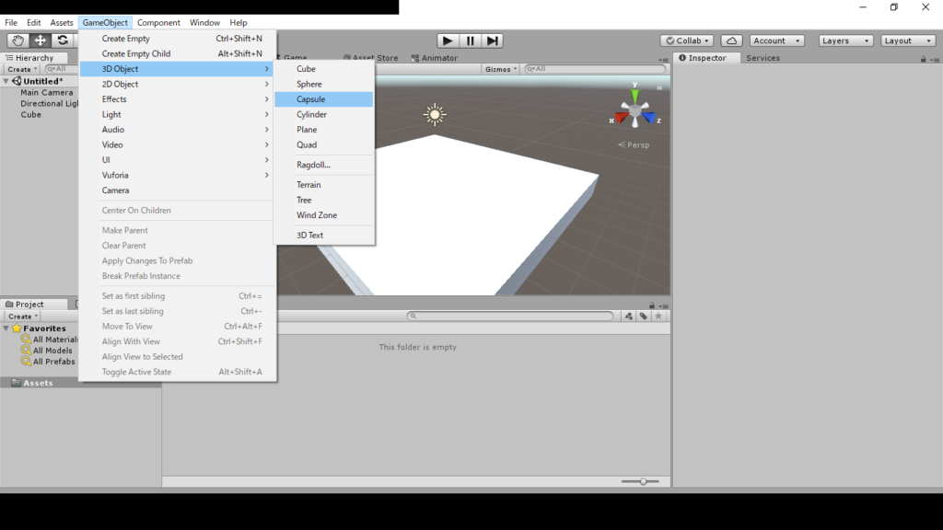This screenshot has width=943, height=530.
Task: Collapse the Favorites tree in the Project panel
Action: coord(6,328)
